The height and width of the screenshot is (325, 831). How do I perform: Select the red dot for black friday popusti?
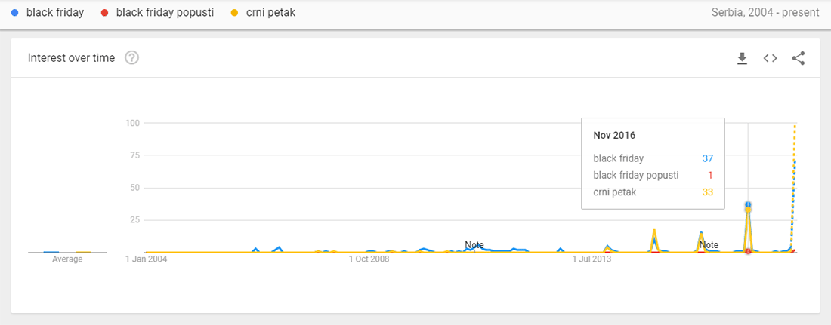104,13
